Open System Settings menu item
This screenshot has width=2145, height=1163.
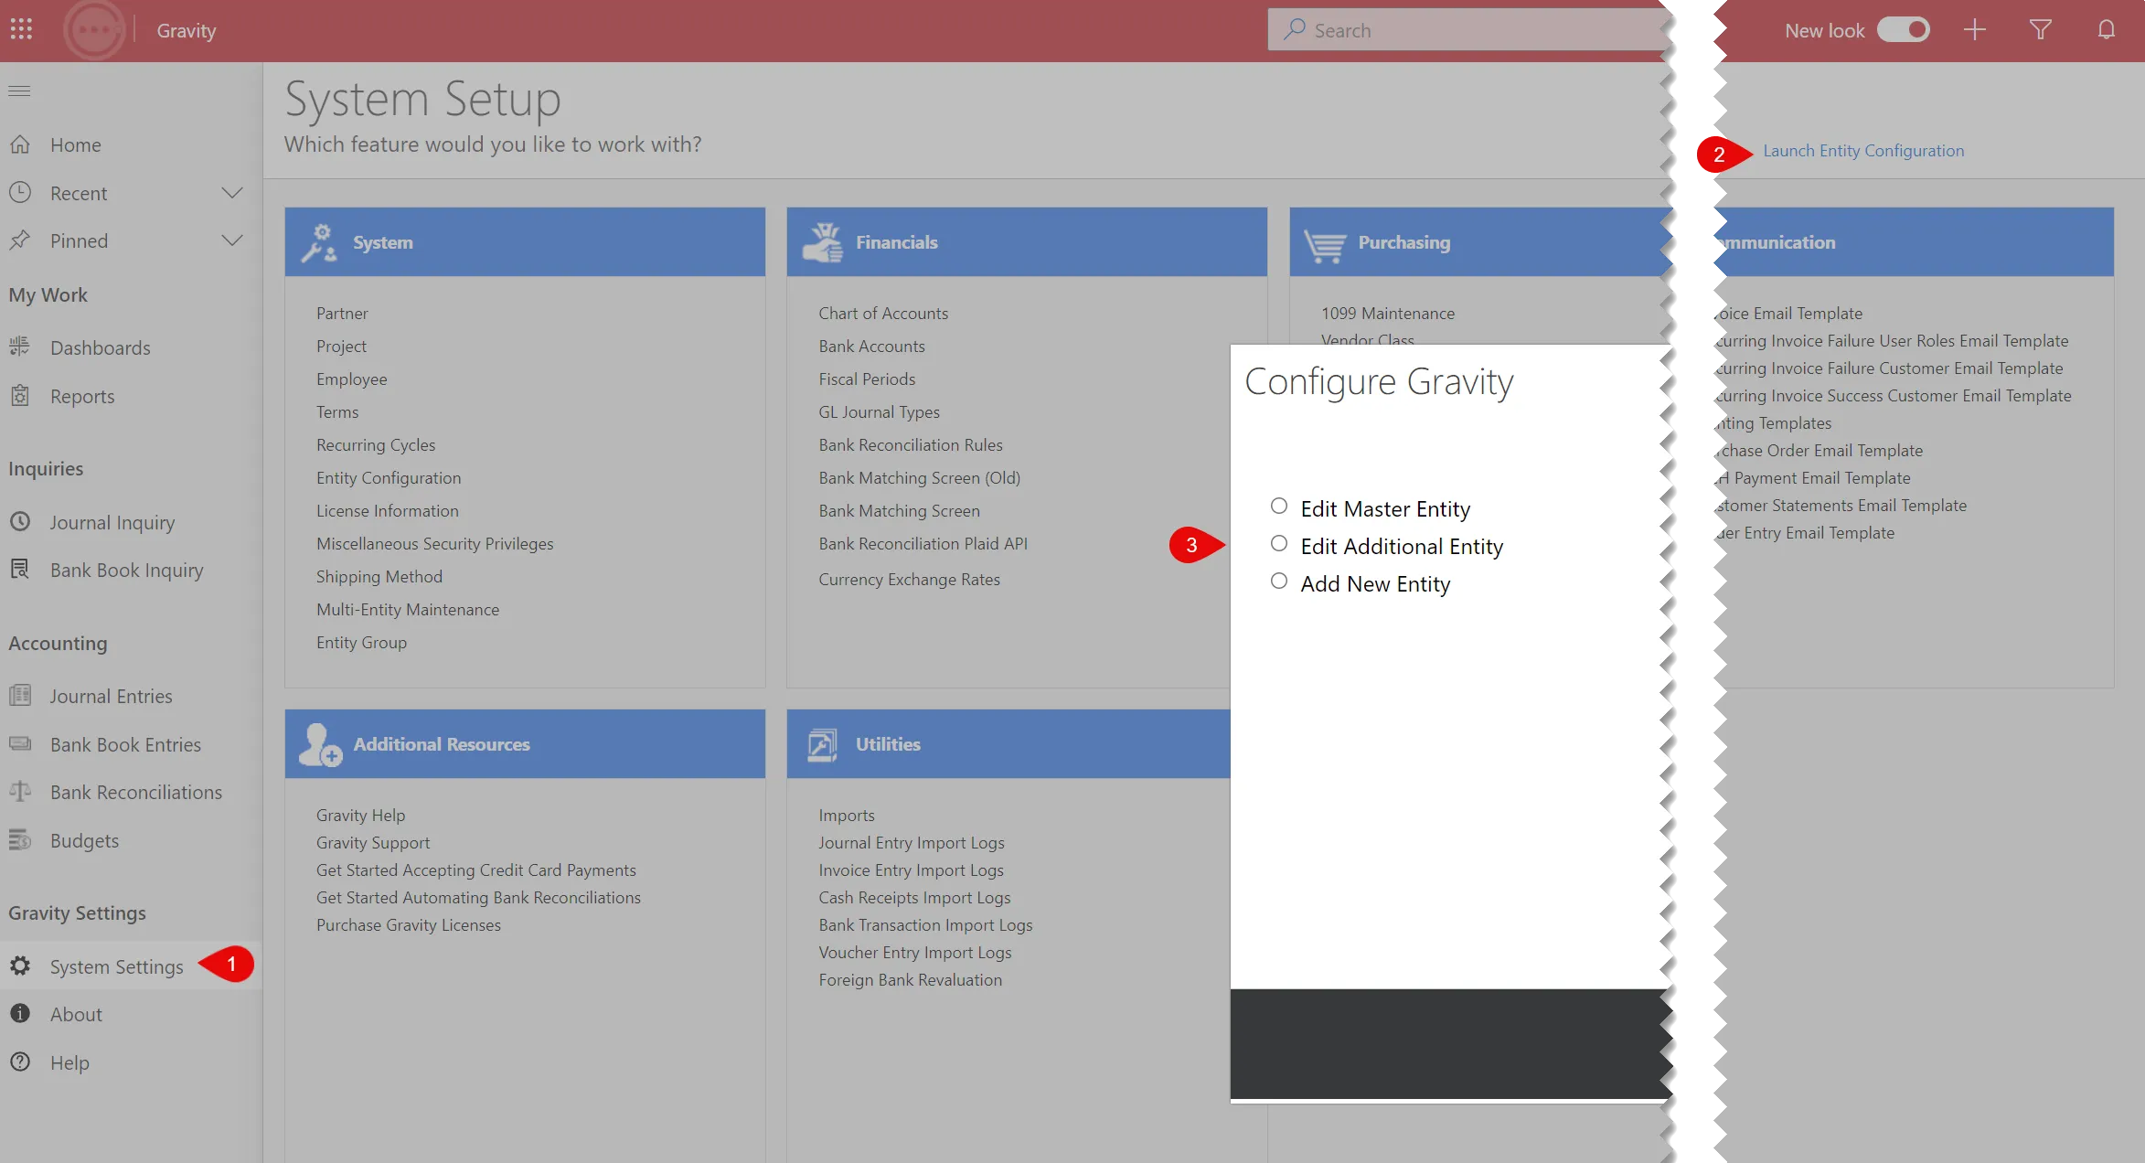pos(117,966)
